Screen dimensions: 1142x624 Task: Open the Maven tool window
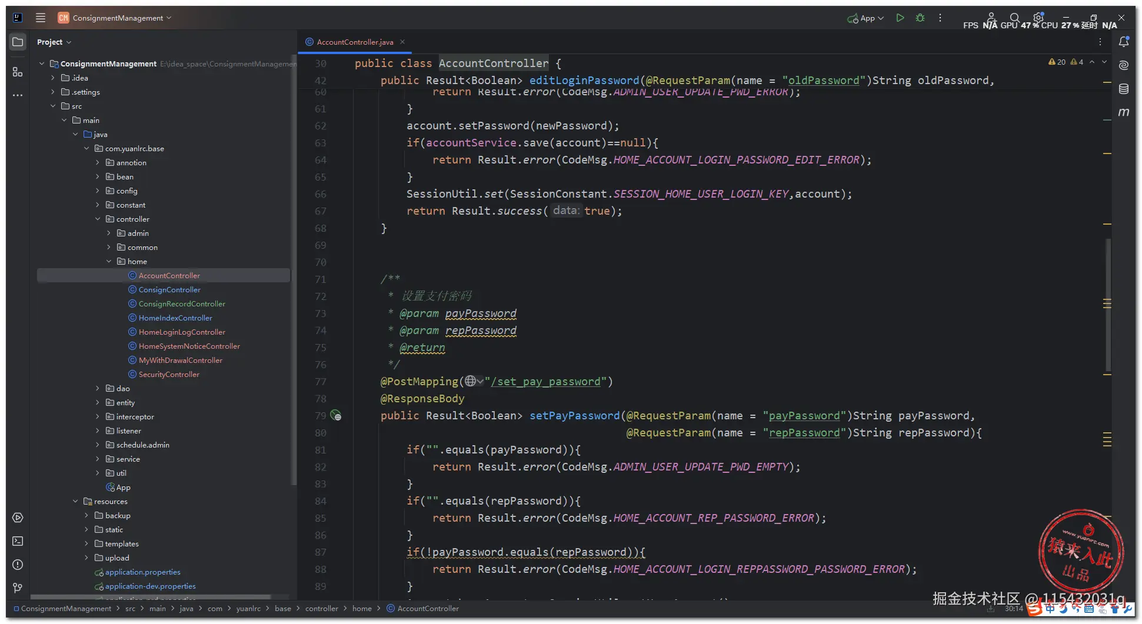(x=1124, y=112)
